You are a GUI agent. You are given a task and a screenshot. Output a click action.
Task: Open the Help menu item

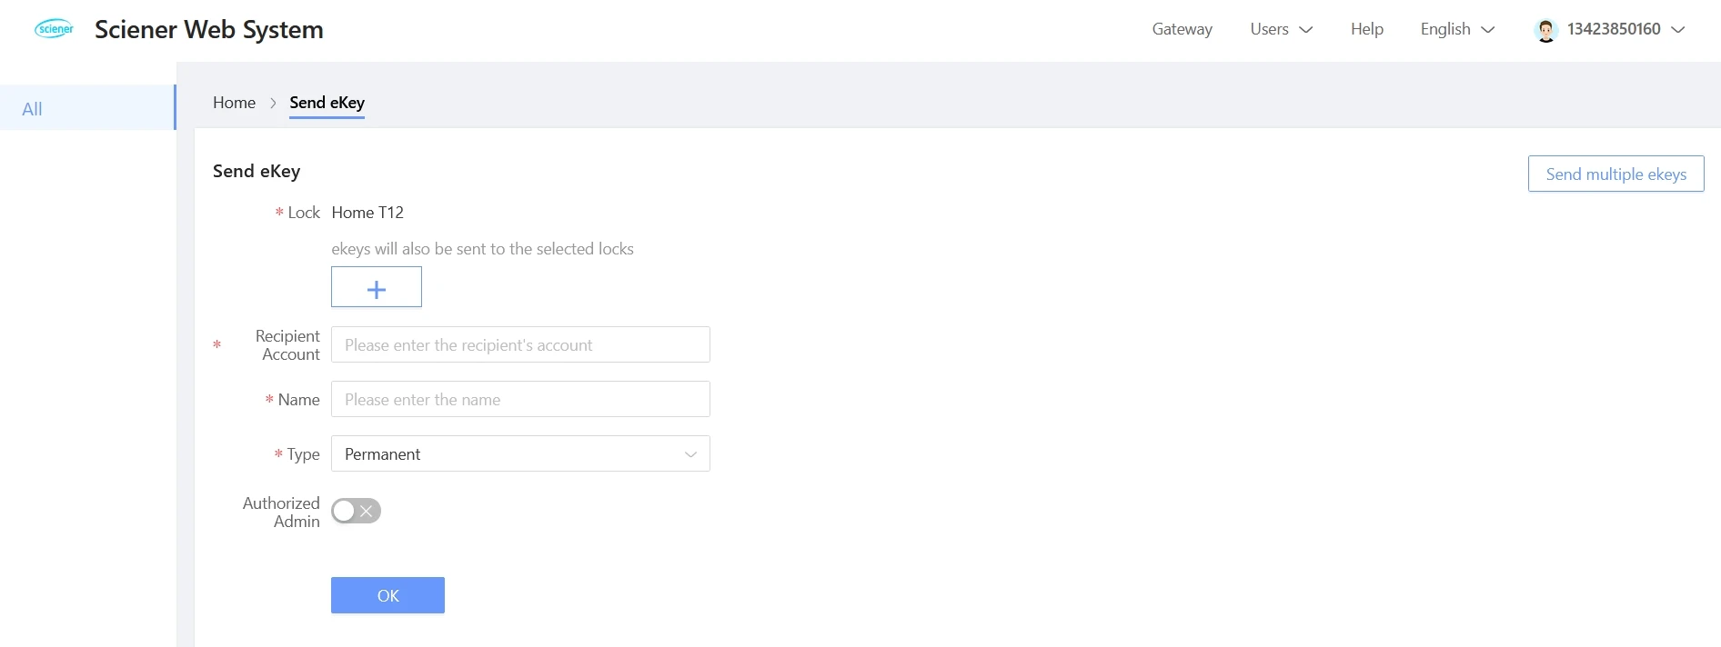pyautogui.click(x=1366, y=29)
